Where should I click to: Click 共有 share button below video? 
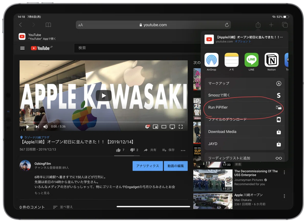(x=150, y=150)
